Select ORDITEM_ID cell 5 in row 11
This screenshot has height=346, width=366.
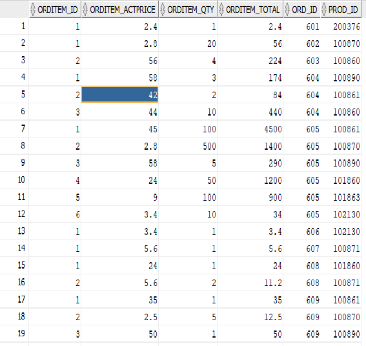[x=55, y=197]
